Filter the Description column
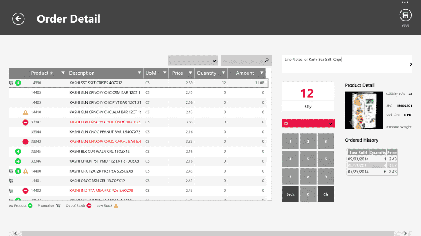Image resolution: width=421 pixels, height=236 pixels. [x=139, y=73]
